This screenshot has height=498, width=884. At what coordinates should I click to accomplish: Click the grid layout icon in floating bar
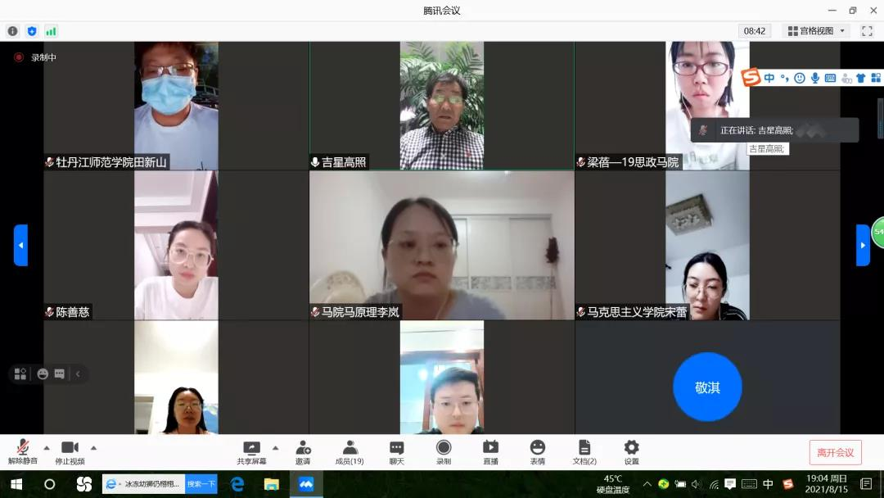[x=20, y=374]
